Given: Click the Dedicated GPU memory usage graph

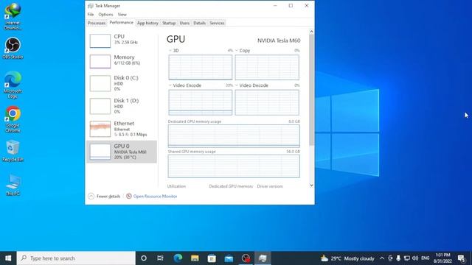Looking at the screenshot, I should click(x=234, y=135).
